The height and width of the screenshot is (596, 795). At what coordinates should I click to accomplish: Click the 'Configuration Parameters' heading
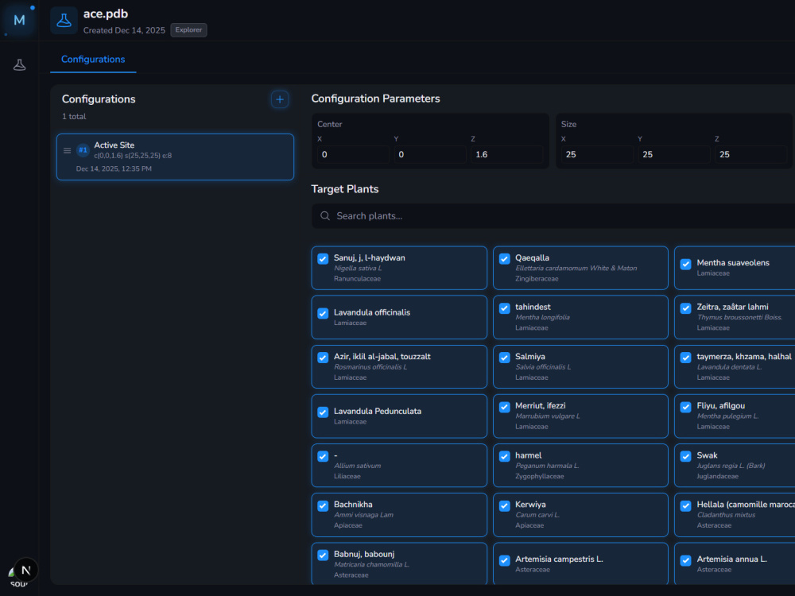pos(376,99)
